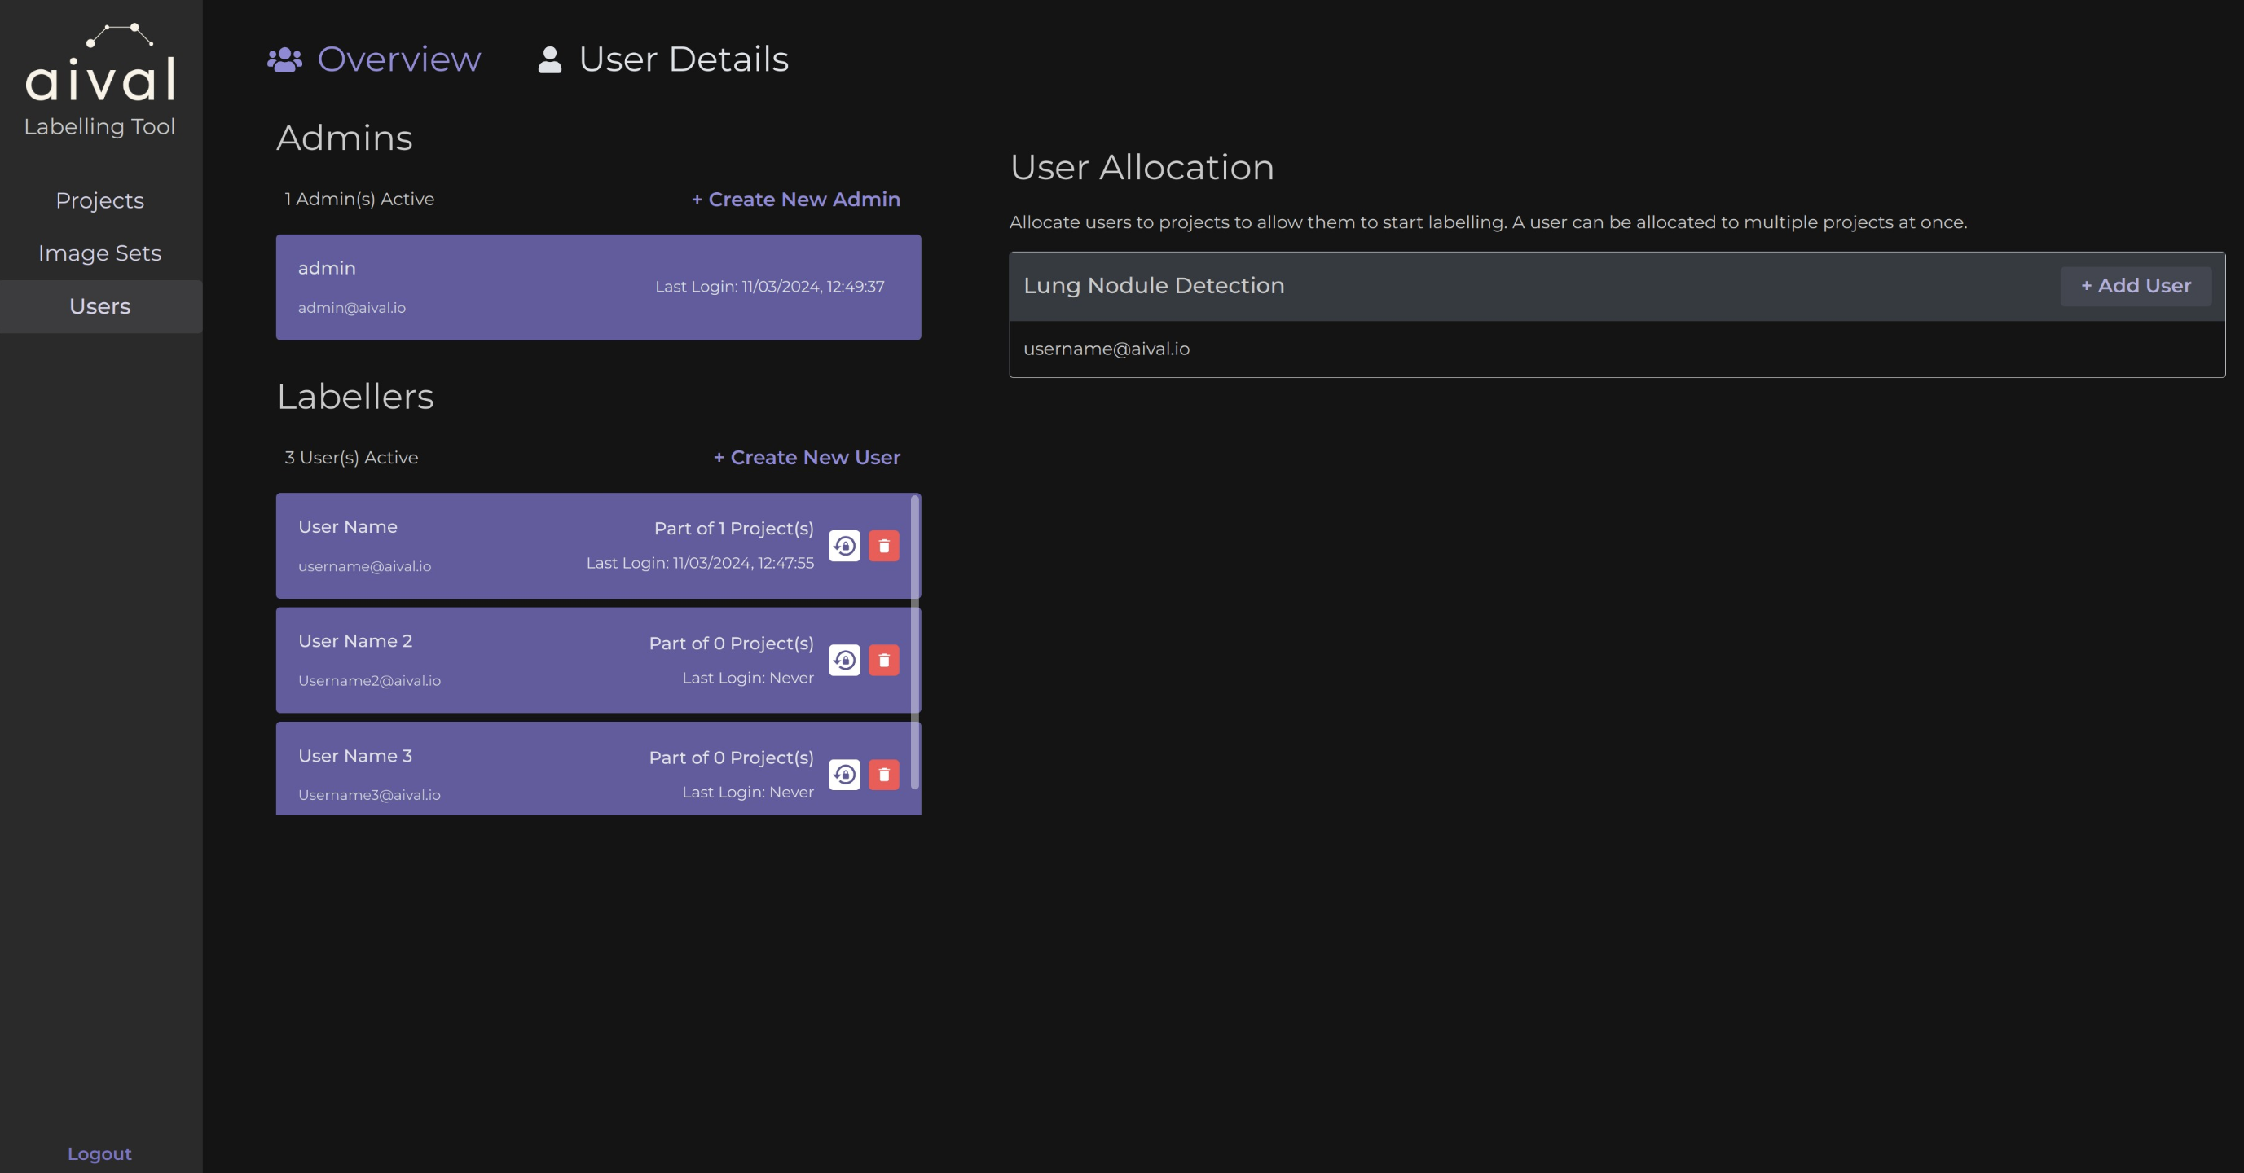Image resolution: width=2244 pixels, height=1173 pixels.
Task: Click the Lung Nodule Detection project row
Action: (x=1617, y=285)
